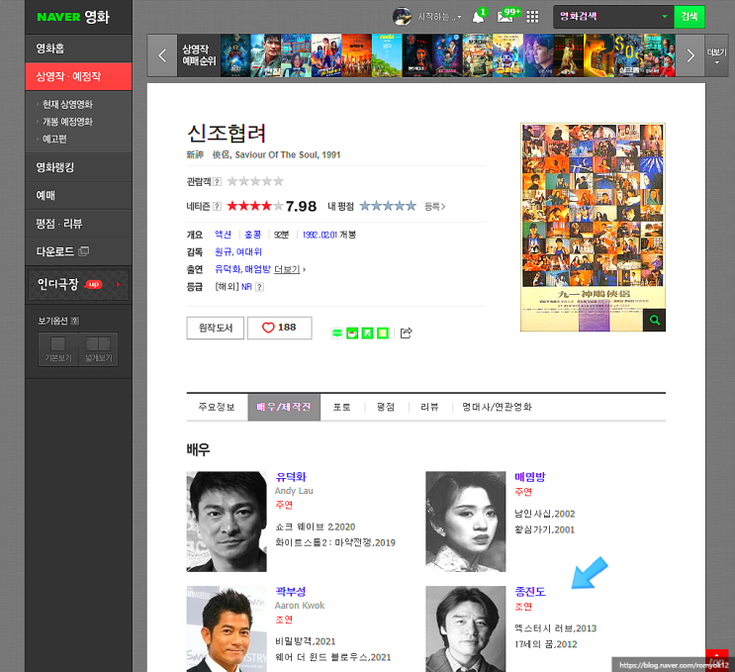
Task: Switch to the 주요정보 tab
Action: click(x=217, y=407)
